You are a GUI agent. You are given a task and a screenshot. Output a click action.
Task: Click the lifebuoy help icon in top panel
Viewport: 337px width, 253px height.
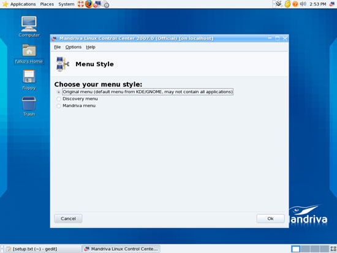tap(81, 4)
